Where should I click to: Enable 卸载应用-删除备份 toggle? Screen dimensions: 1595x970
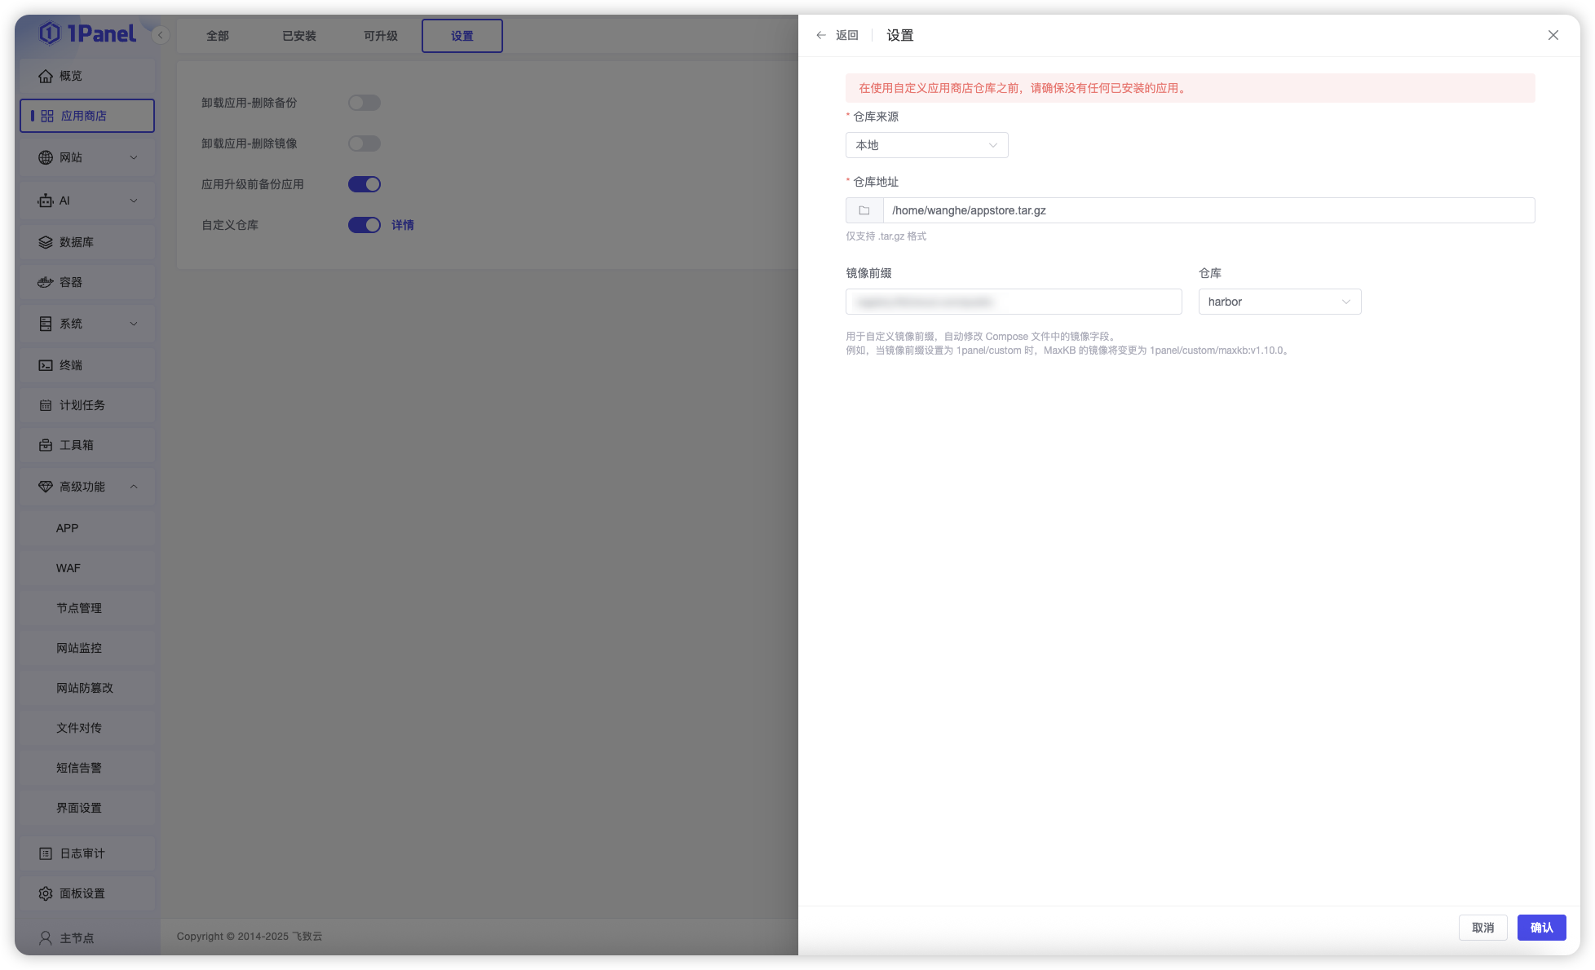click(365, 103)
